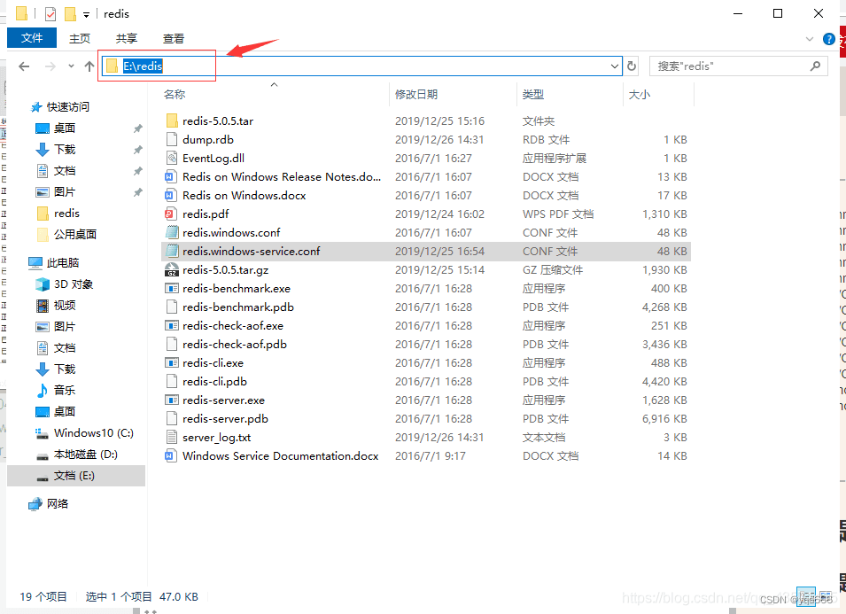The width and height of the screenshot is (846, 614).
Task: Click the 2019/12/25 16:54 date cell
Action: coord(439,252)
